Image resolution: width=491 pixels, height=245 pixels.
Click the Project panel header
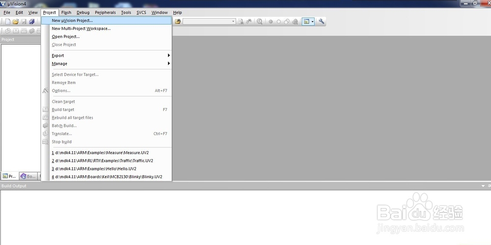[x=21, y=39]
